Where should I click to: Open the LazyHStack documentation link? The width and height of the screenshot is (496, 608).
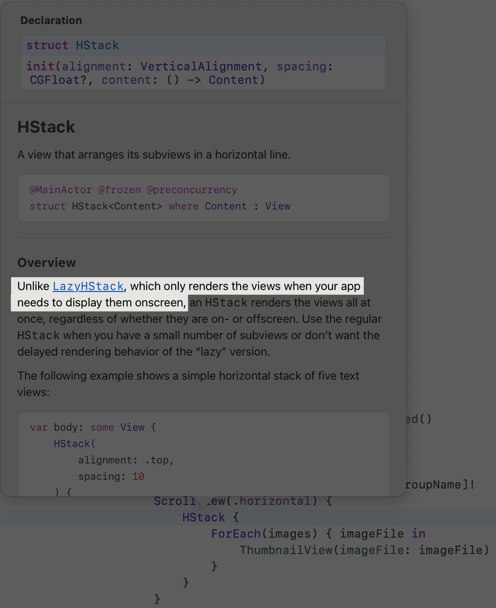click(x=88, y=286)
